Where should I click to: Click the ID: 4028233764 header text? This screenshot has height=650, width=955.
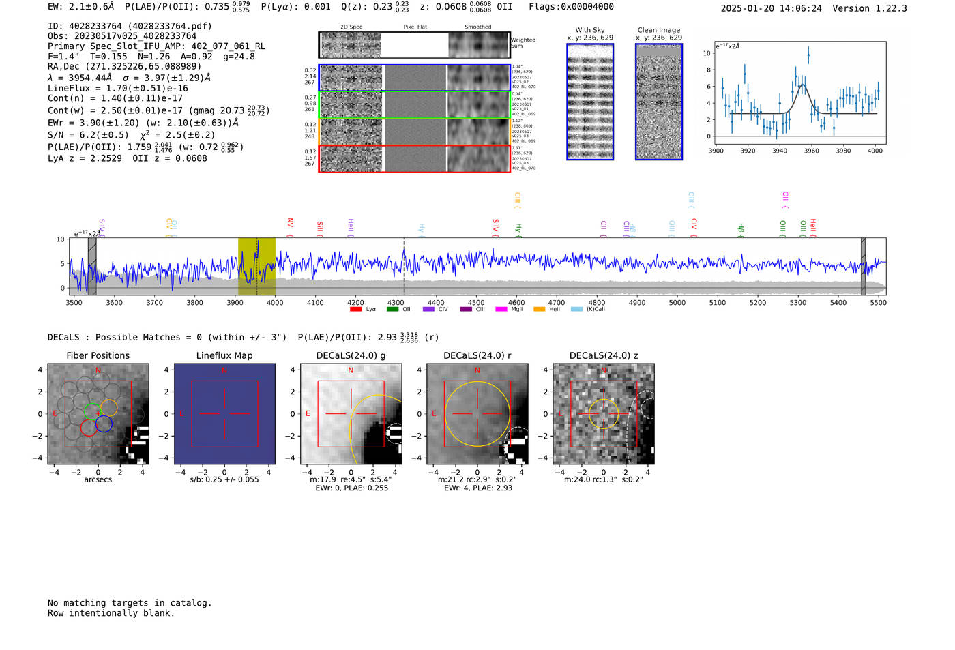(x=130, y=26)
